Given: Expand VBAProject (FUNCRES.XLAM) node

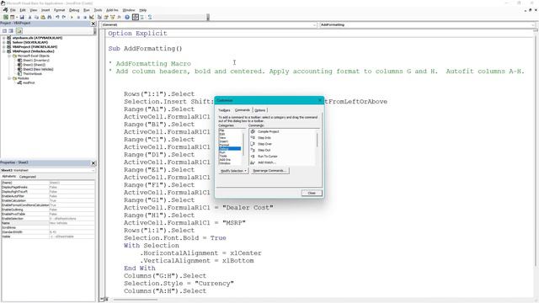Looking at the screenshot, I should [x=3, y=47].
